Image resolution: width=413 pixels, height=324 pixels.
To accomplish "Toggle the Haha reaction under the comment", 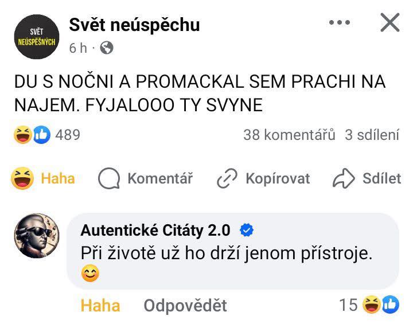I will [100, 306].
